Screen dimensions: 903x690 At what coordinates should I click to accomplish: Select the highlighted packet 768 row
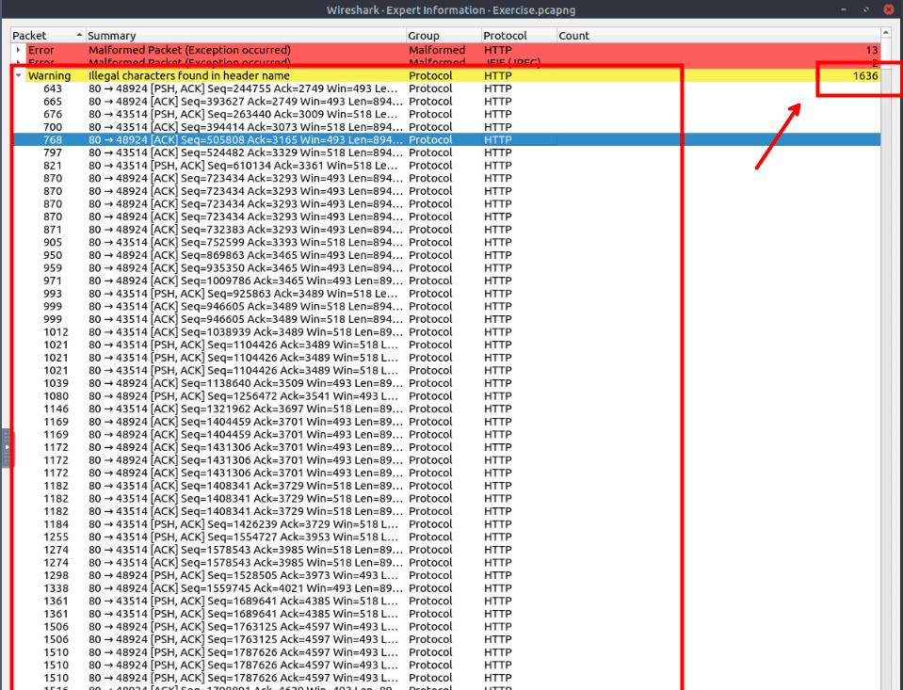click(x=245, y=139)
